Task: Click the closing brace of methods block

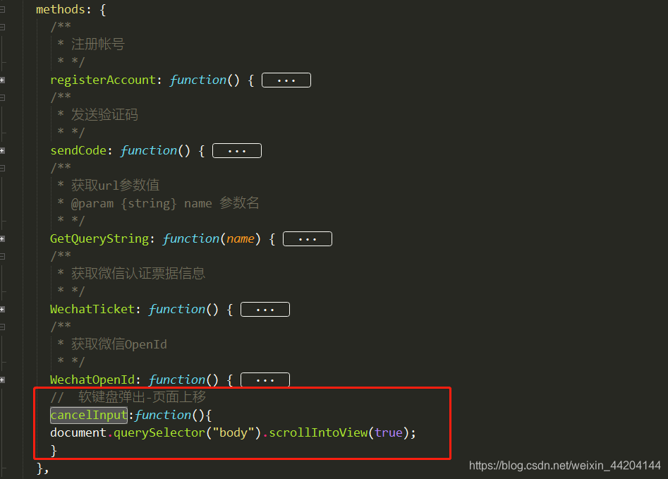Action: click(x=40, y=468)
